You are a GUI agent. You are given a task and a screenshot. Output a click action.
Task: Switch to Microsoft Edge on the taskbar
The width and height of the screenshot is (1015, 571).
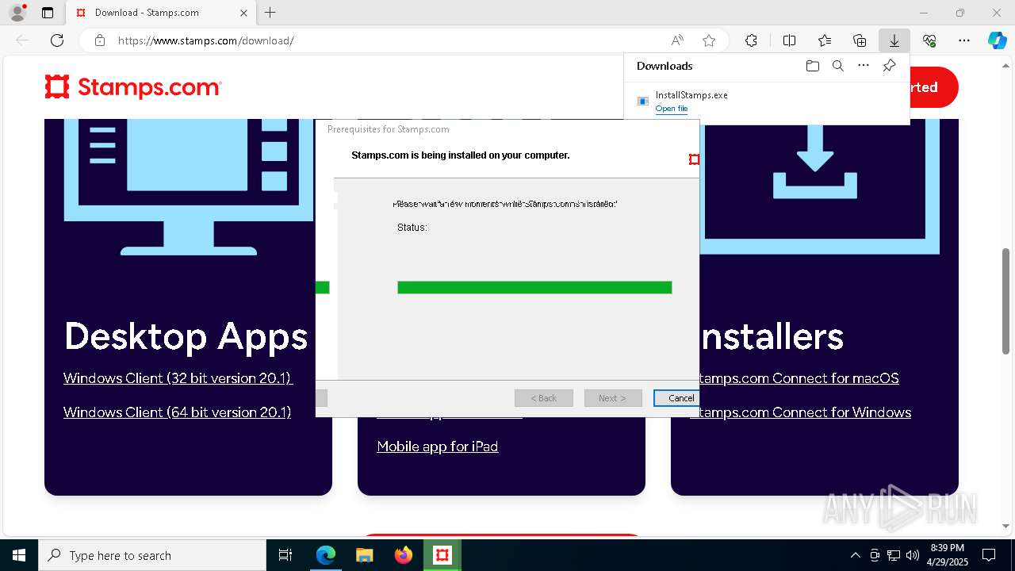pyautogui.click(x=326, y=555)
